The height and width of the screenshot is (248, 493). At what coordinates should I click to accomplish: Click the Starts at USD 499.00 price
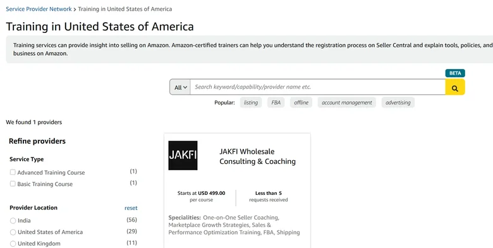pos(201,193)
